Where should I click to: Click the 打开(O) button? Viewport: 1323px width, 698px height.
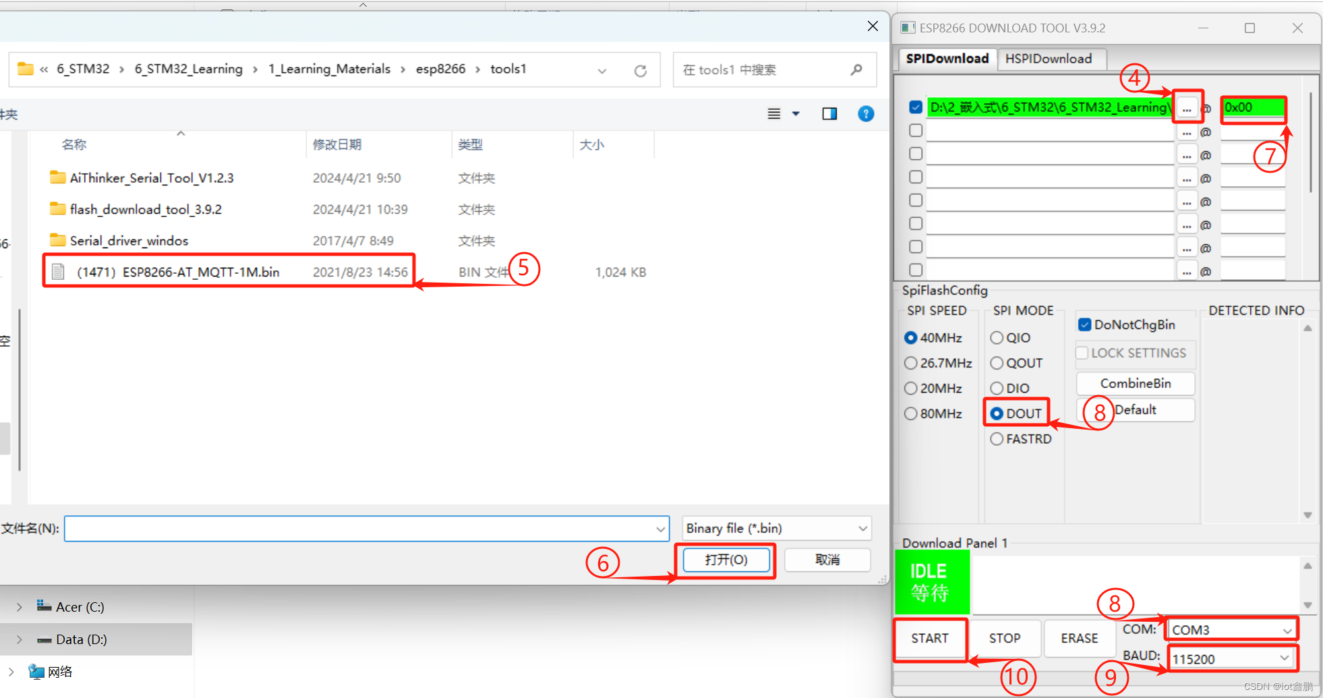click(x=726, y=560)
